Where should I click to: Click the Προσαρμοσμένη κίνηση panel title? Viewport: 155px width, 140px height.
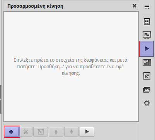point(35,6)
